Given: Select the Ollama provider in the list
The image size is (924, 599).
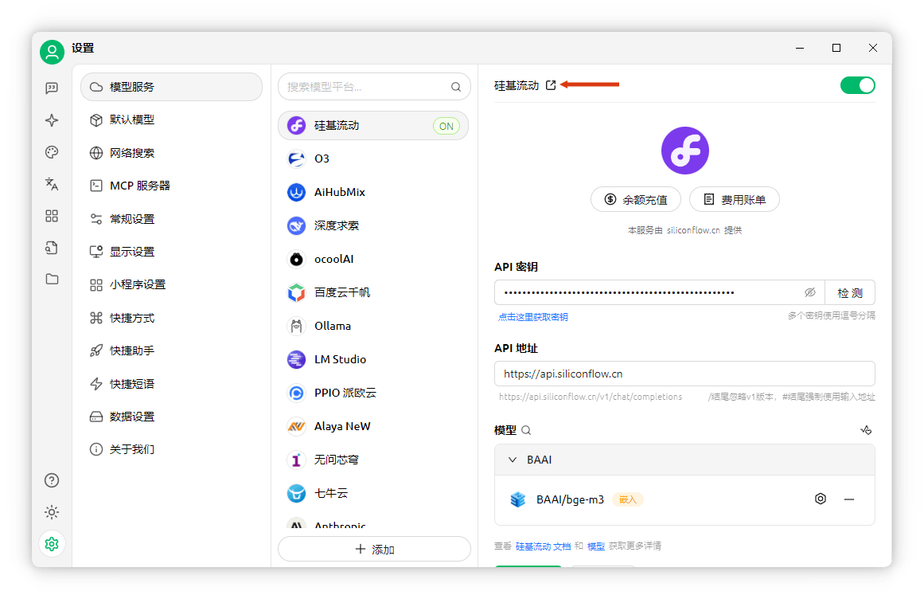Looking at the screenshot, I should tap(373, 326).
